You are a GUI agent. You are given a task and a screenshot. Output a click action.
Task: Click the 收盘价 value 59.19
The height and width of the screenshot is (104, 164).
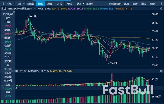(x=8, y=49)
